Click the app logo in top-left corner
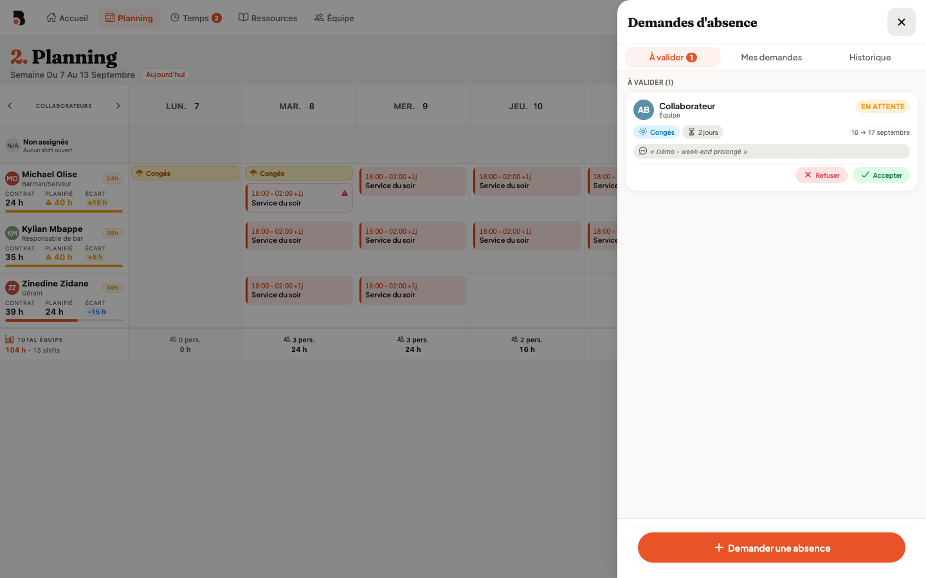 [x=19, y=18]
